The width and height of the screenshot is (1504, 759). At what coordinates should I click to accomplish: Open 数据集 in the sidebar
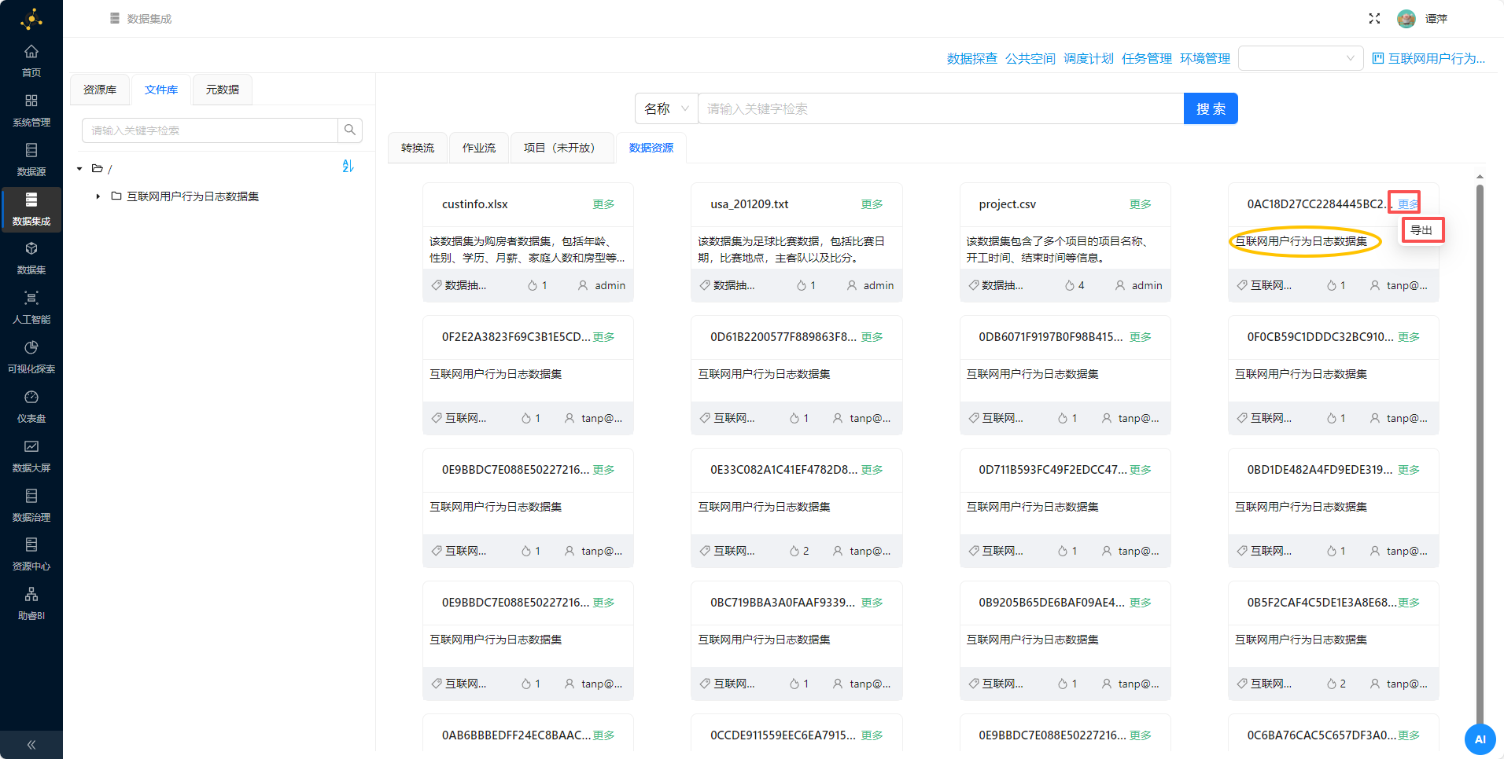[x=31, y=258]
